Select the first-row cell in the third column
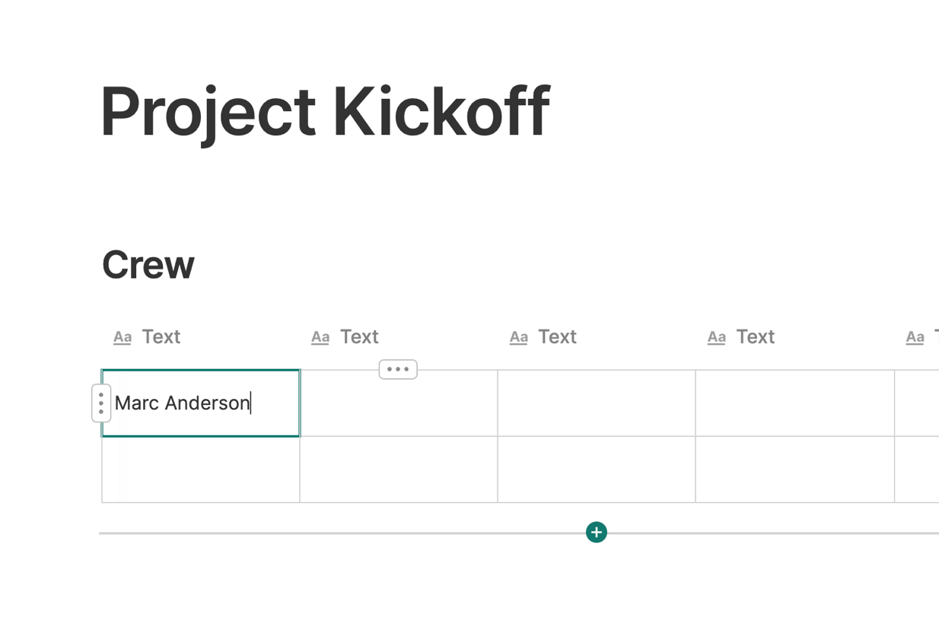939x634 pixels. [x=597, y=403]
